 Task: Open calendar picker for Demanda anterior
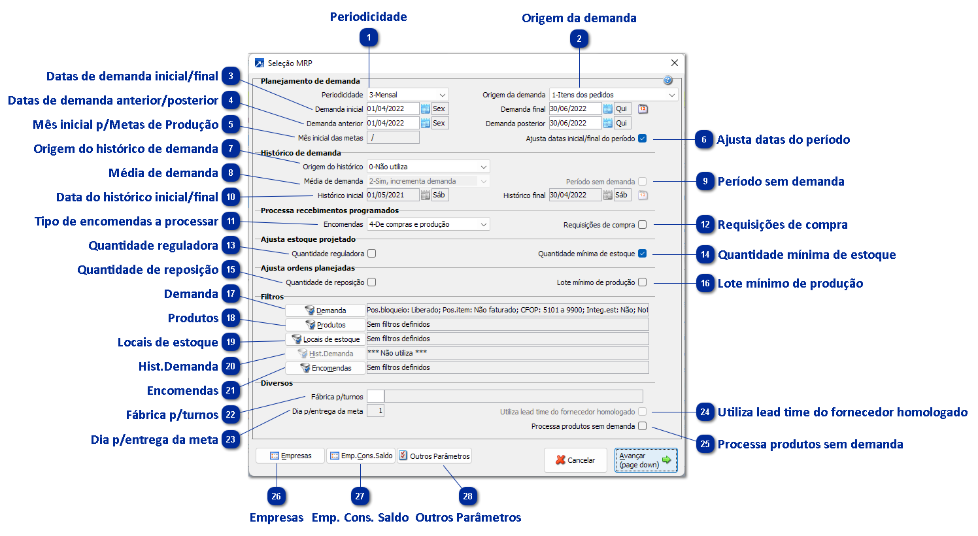pyautogui.click(x=426, y=124)
